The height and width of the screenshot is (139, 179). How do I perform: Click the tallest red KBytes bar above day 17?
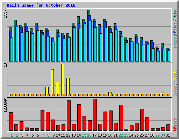[95, 115]
